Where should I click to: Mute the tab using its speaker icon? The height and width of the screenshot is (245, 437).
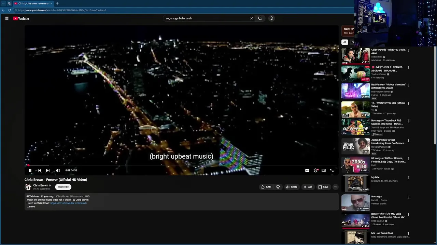coord(20,3)
